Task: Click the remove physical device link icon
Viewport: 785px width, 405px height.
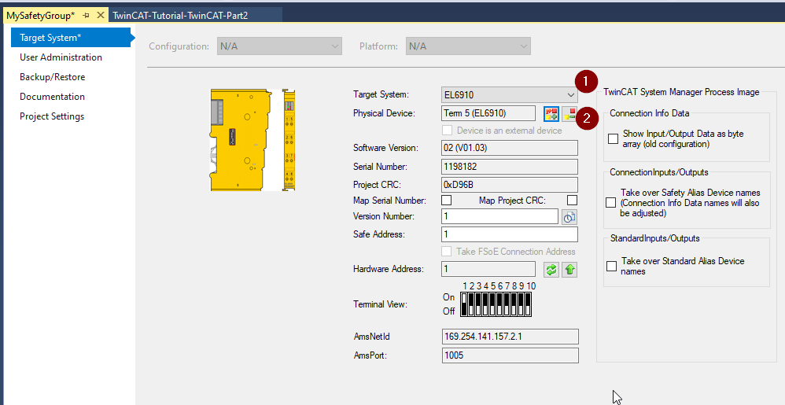Action: [x=569, y=114]
